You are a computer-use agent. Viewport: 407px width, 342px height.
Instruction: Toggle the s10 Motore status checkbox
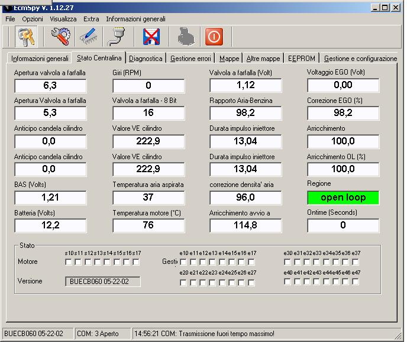tap(69, 262)
